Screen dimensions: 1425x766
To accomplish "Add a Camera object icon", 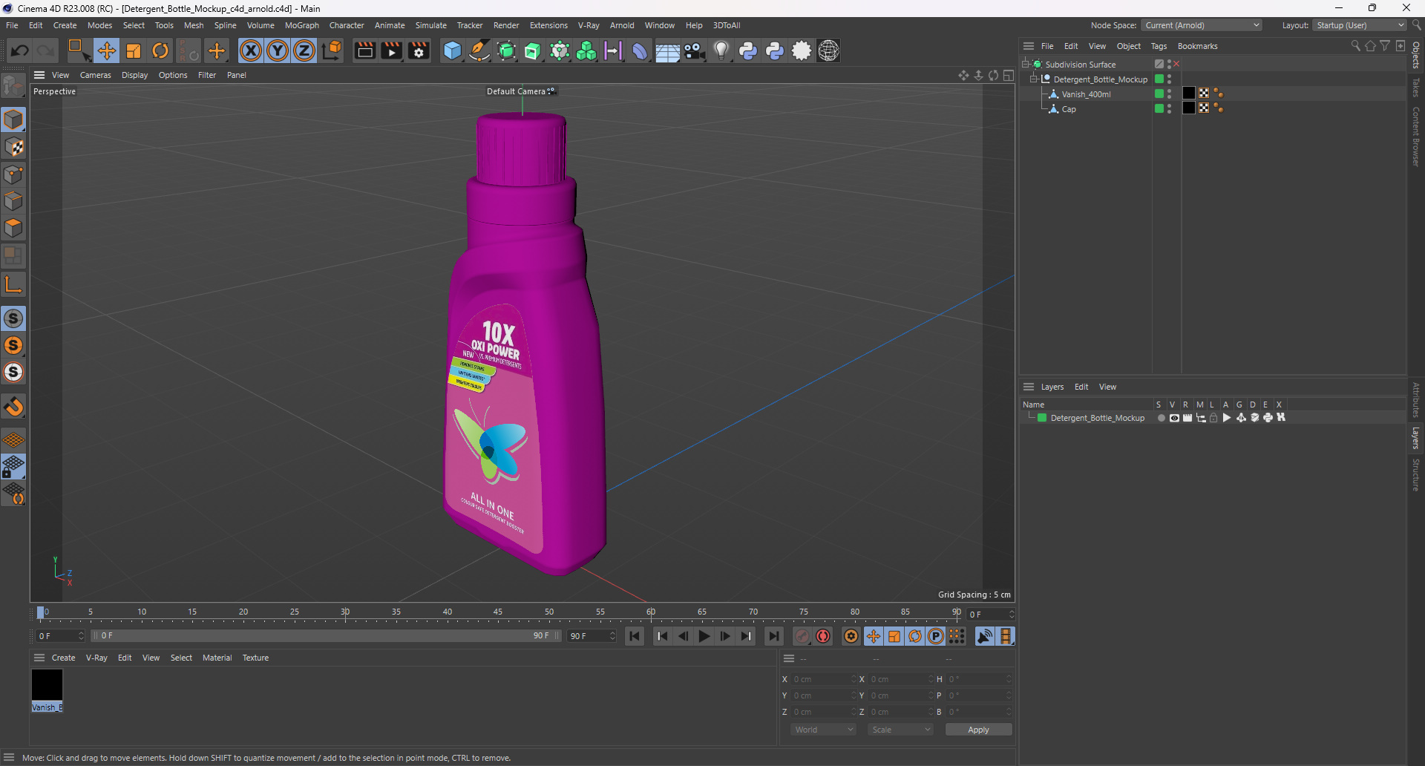I will pyautogui.click(x=695, y=50).
